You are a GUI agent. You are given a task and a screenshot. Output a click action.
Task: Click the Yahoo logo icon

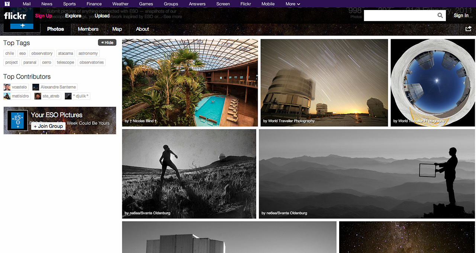click(7, 4)
